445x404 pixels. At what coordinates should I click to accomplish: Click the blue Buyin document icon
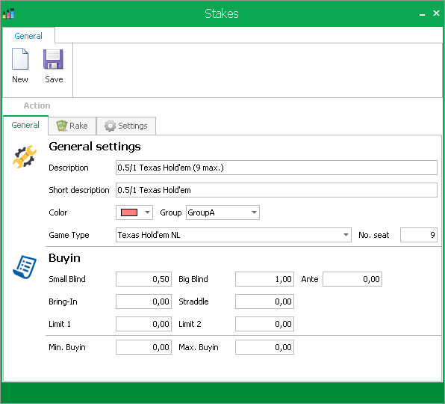pos(25,267)
